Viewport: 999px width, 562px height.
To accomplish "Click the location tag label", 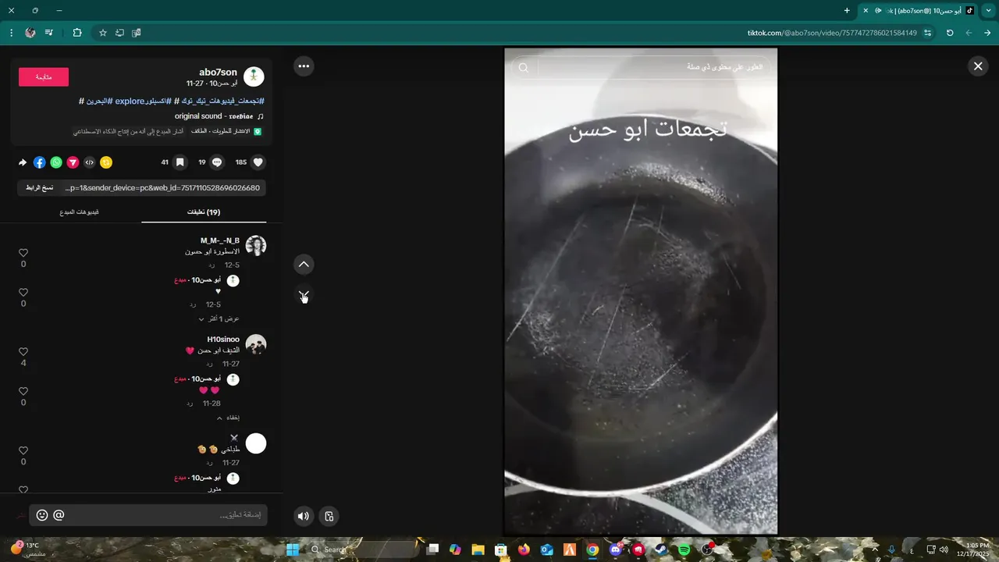I will pos(225,131).
